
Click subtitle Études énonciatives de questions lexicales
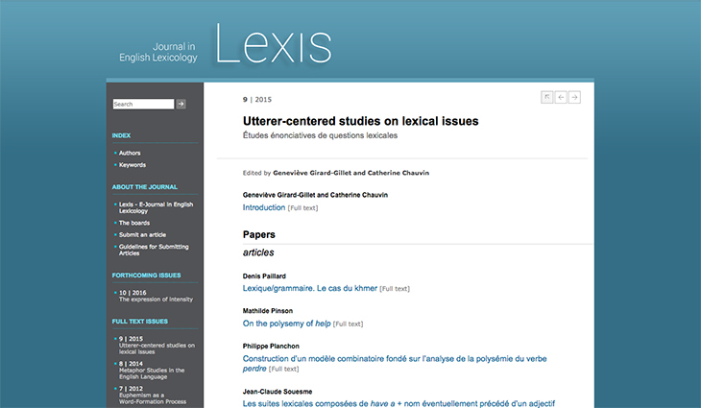320,135
